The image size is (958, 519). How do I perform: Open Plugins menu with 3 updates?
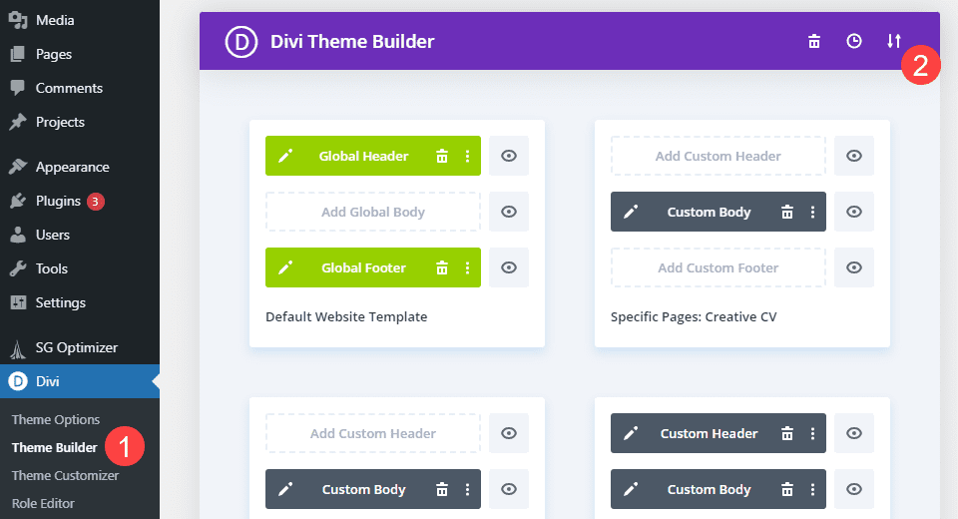80,201
